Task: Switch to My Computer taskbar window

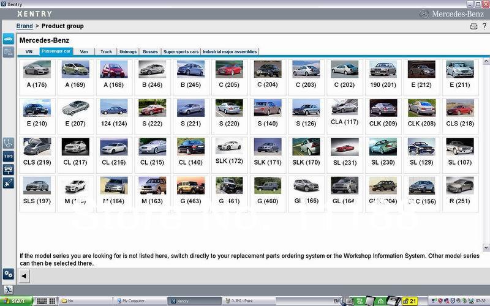Action: 140,301
